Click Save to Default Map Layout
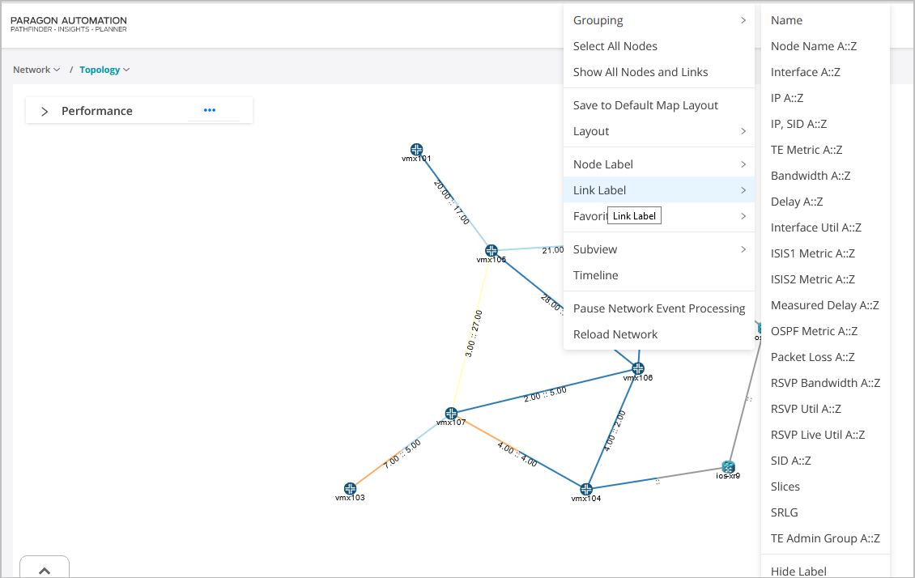This screenshot has width=915, height=578. tap(645, 105)
